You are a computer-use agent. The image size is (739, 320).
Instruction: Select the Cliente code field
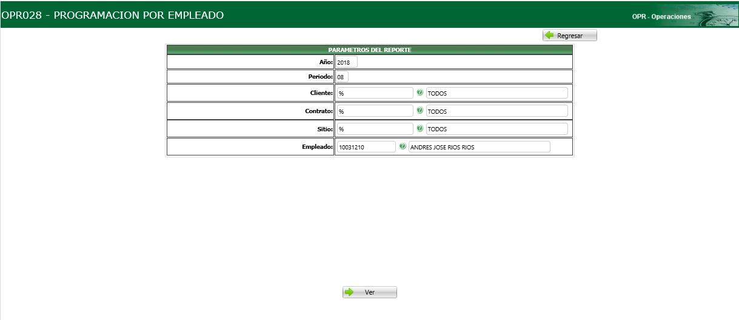click(x=375, y=93)
